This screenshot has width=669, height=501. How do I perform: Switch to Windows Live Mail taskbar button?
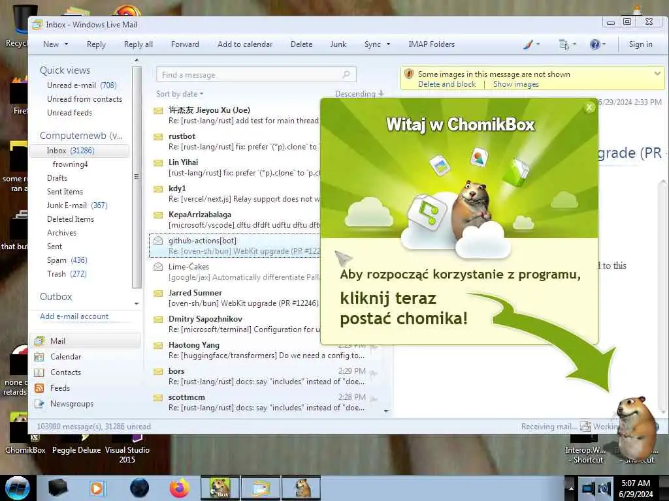261,488
